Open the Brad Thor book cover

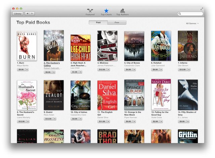[107, 136]
